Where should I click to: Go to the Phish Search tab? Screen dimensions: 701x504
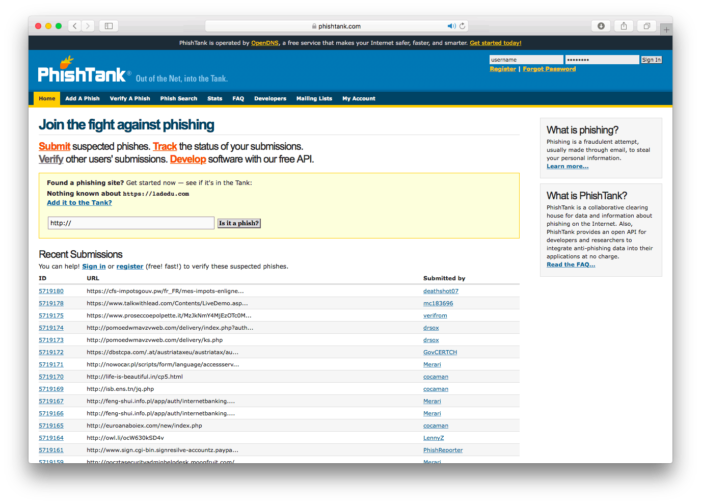point(179,98)
